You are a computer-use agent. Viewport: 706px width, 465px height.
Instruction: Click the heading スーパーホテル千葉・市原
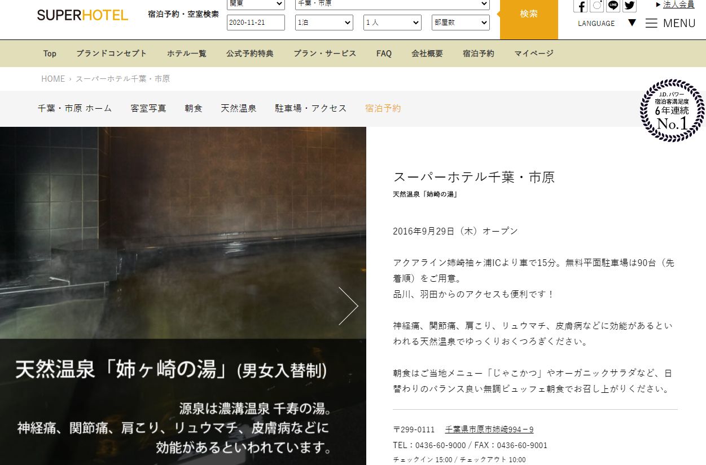point(474,177)
